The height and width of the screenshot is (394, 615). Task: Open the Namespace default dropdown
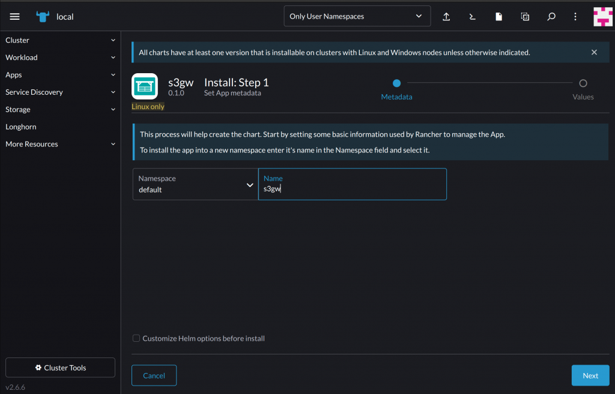pyautogui.click(x=195, y=184)
